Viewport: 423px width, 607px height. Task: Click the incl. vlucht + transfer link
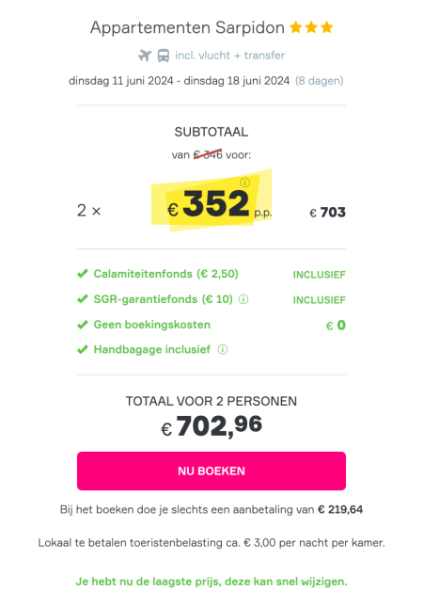click(229, 56)
